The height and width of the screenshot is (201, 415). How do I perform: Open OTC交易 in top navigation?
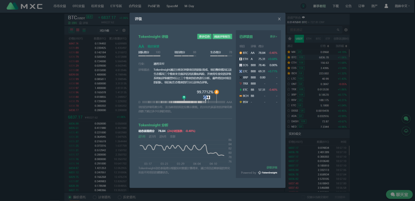[79, 6]
